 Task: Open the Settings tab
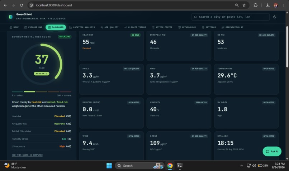click(209, 27)
